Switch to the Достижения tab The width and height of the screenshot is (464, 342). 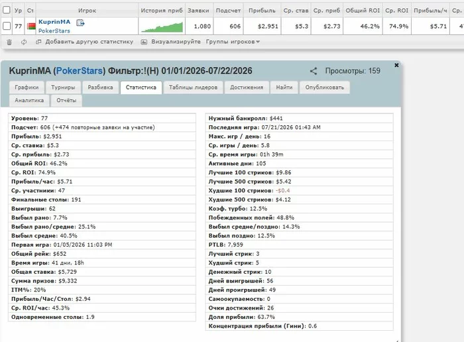pyautogui.click(x=247, y=87)
